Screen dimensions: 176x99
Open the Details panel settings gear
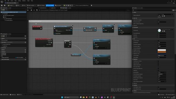tap(175, 10)
